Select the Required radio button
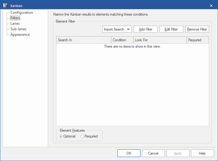This screenshot has width=218, height=161. click(82, 136)
